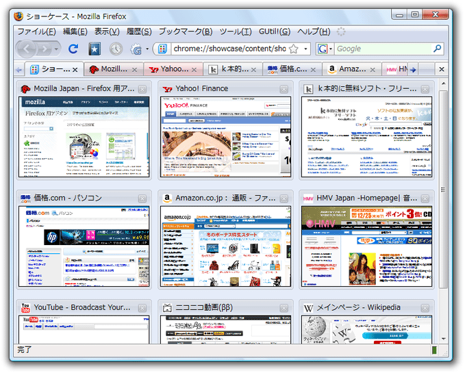Screen dimensions: 465x373
Task: Focus the Google search field
Action: point(384,49)
